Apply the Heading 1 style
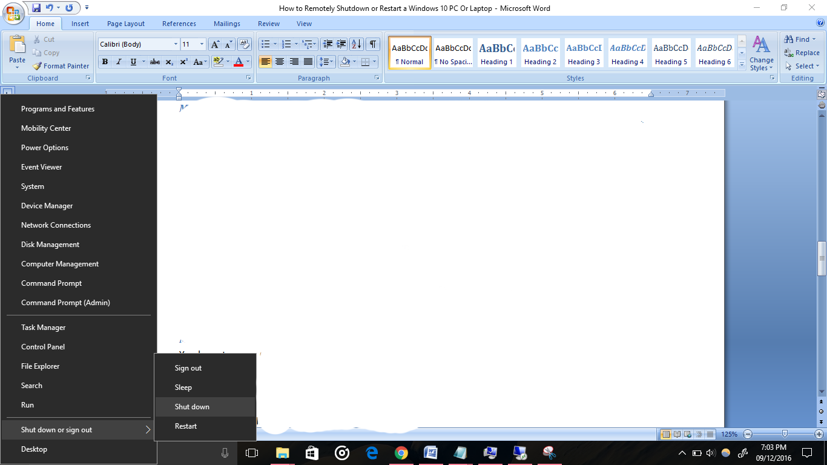 pos(496,53)
